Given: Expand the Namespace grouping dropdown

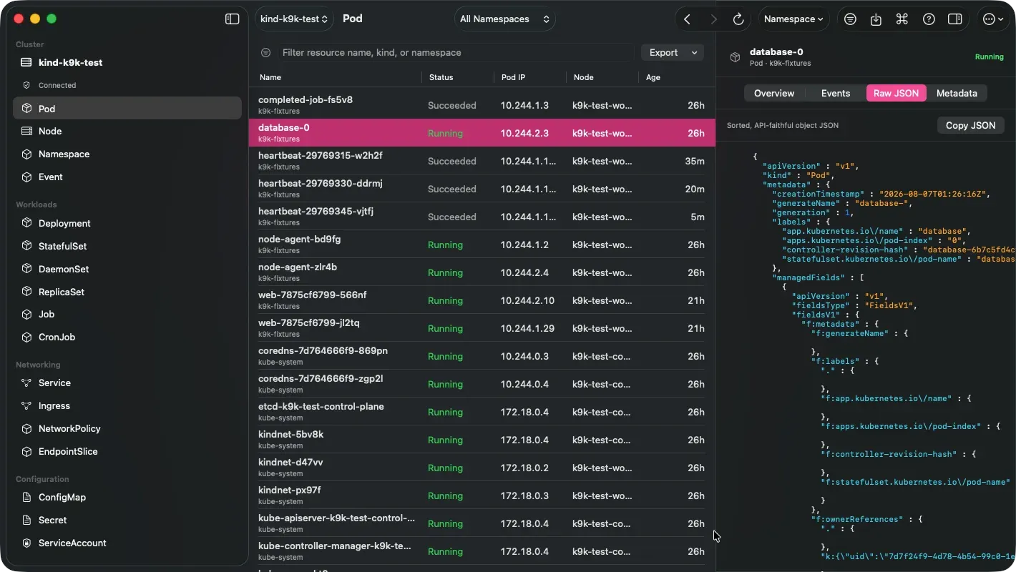Looking at the screenshot, I should (x=793, y=19).
